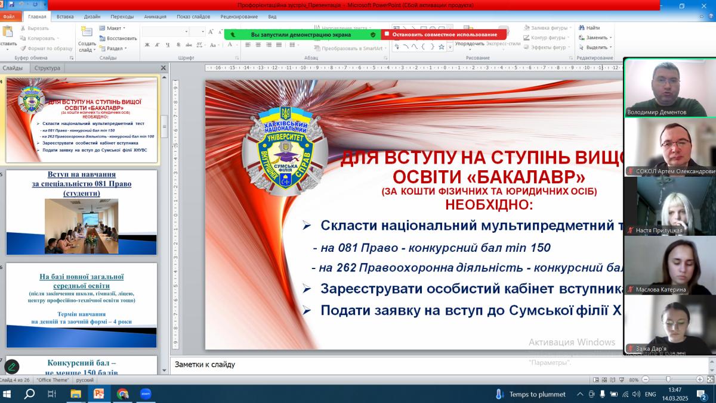The height and width of the screenshot is (403, 716).
Task: Click Reset (Восстановить) slide button
Action: [118, 38]
